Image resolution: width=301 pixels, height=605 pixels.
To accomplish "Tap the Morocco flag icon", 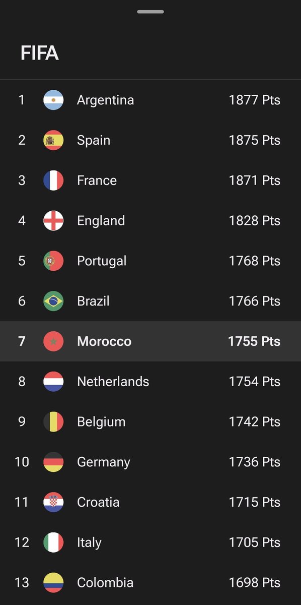I will [x=53, y=341].
